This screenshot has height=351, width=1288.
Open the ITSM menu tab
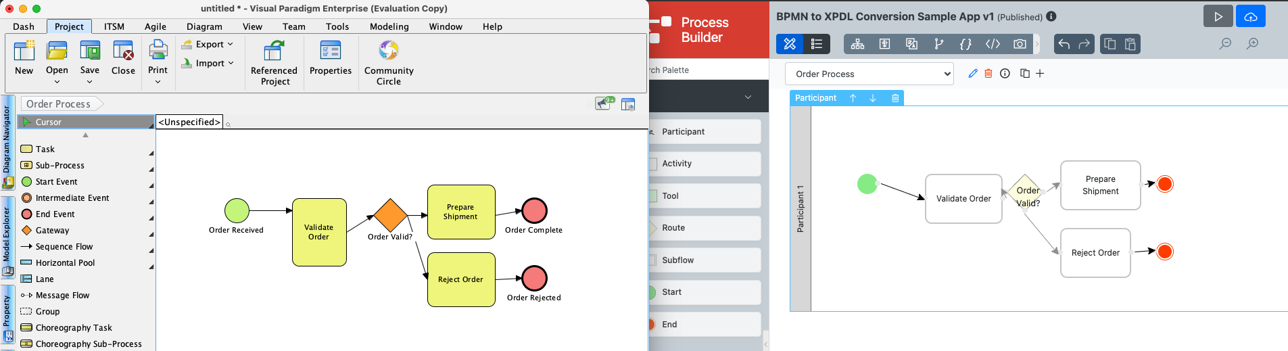coord(114,26)
